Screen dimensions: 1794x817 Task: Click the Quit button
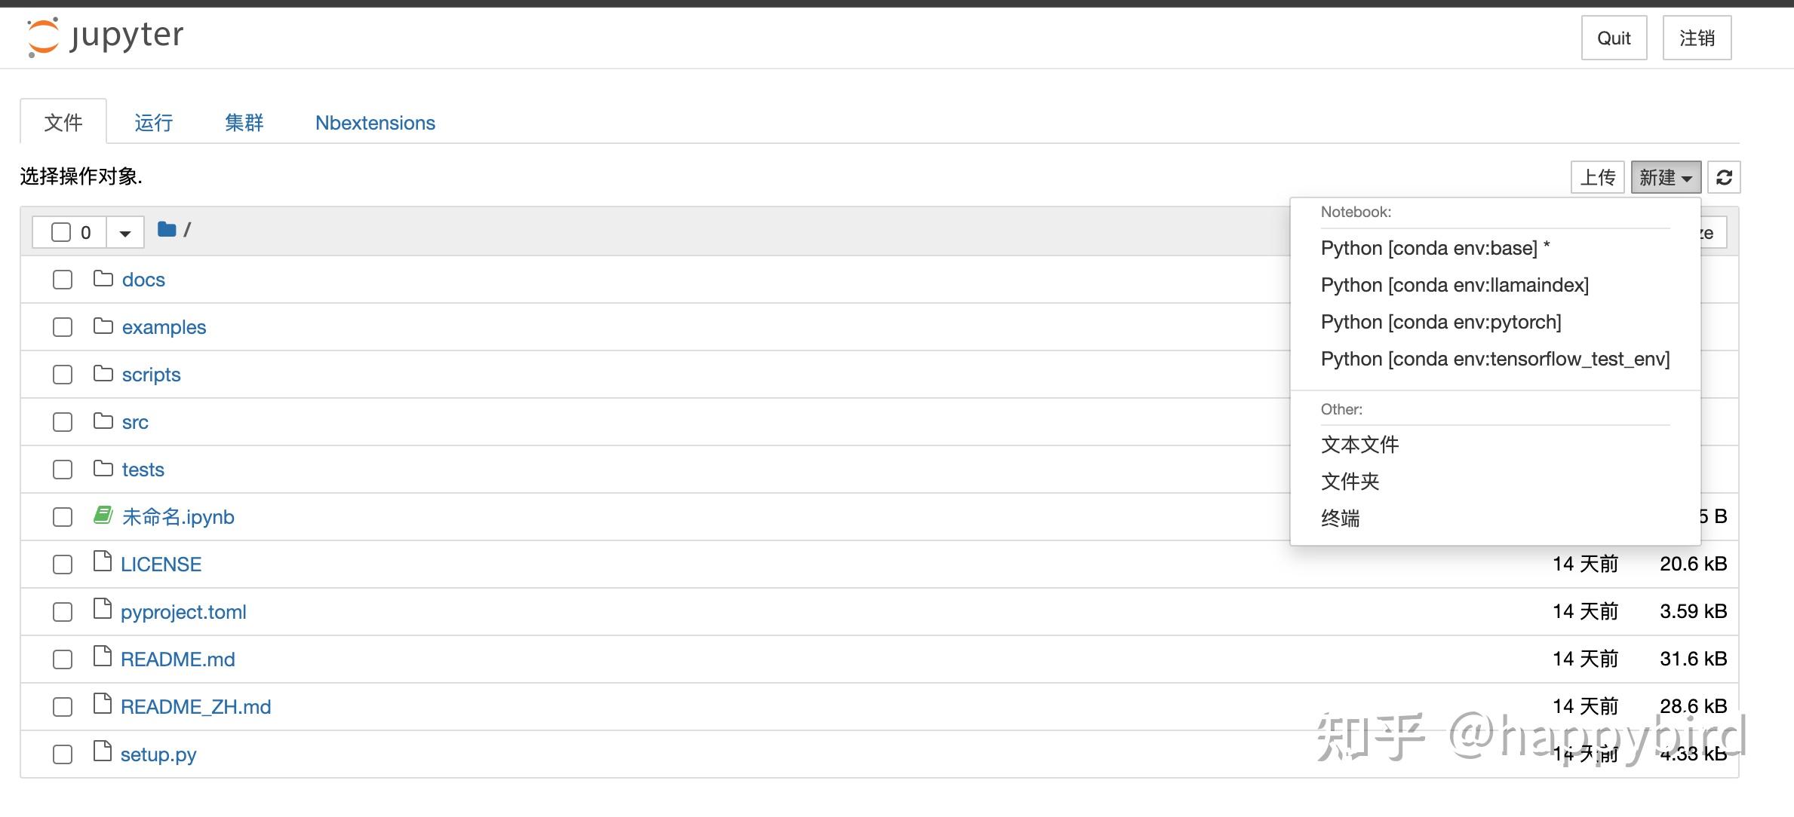click(x=1614, y=37)
